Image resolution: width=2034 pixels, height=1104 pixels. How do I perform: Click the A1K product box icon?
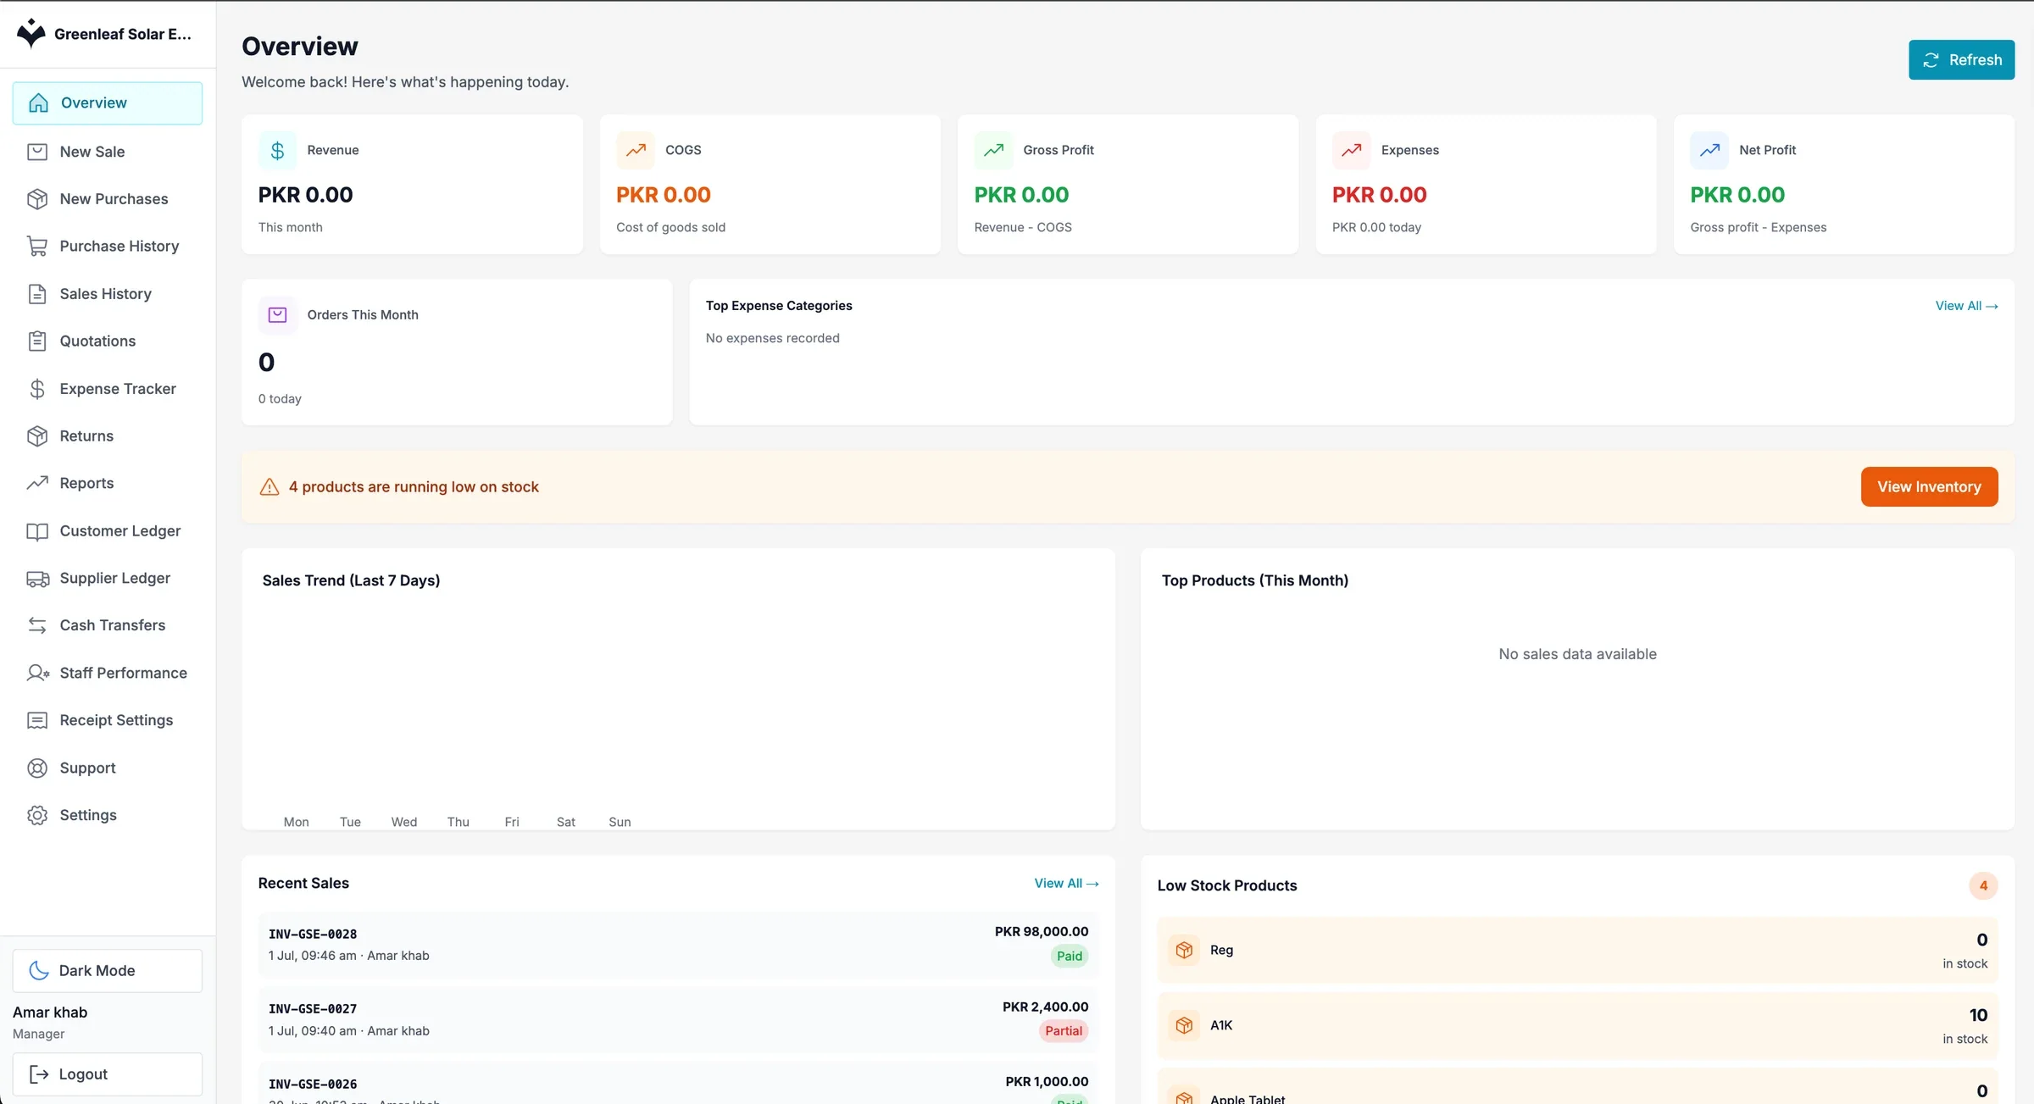pos(1184,1026)
